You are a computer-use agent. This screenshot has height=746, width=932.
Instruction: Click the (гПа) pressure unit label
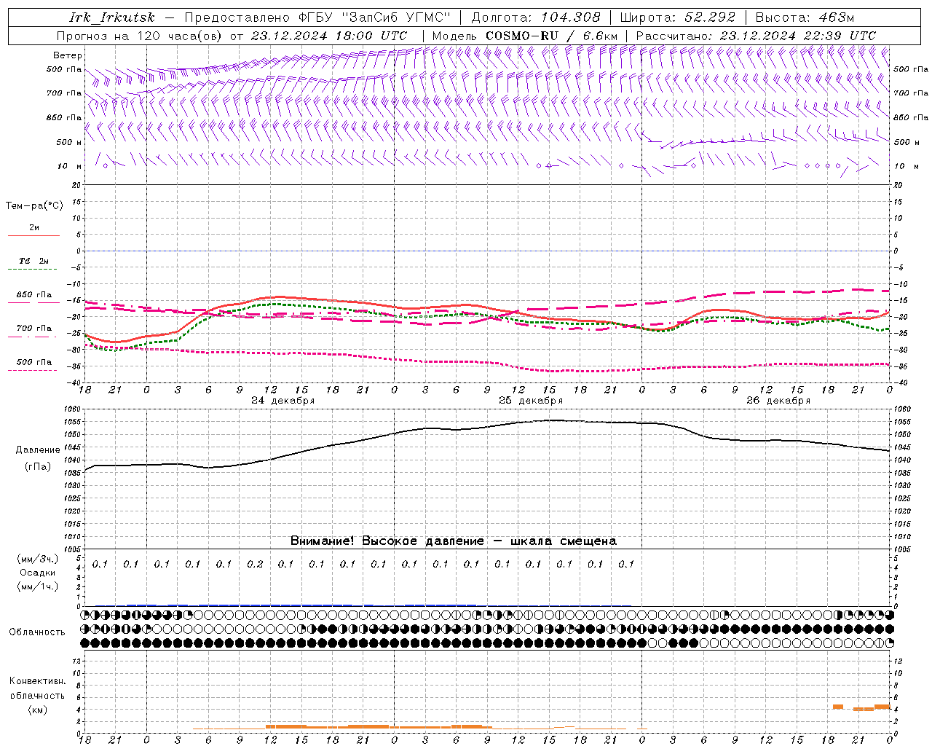click(x=38, y=466)
